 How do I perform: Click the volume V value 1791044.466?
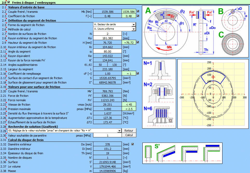[x=107, y=166]
